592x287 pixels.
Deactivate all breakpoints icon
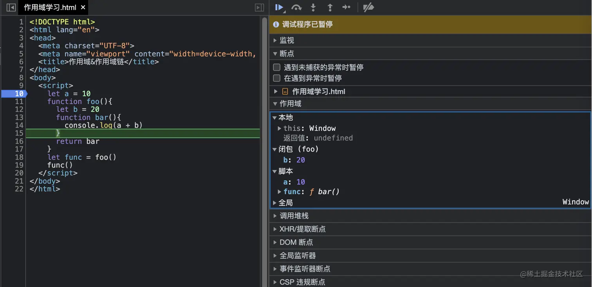coord(368,7)
